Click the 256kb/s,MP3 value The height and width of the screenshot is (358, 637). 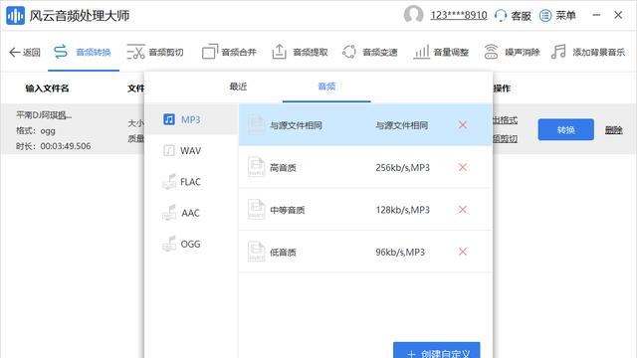(402, 167)
